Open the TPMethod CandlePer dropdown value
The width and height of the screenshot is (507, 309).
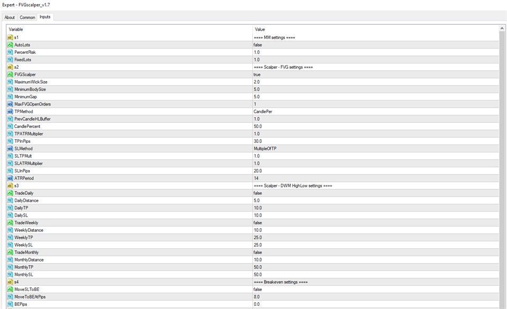(x=263, y=112)
